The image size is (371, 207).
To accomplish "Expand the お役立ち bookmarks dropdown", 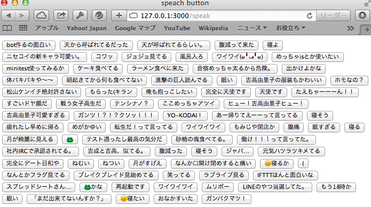I will click(x=291, y=28).
